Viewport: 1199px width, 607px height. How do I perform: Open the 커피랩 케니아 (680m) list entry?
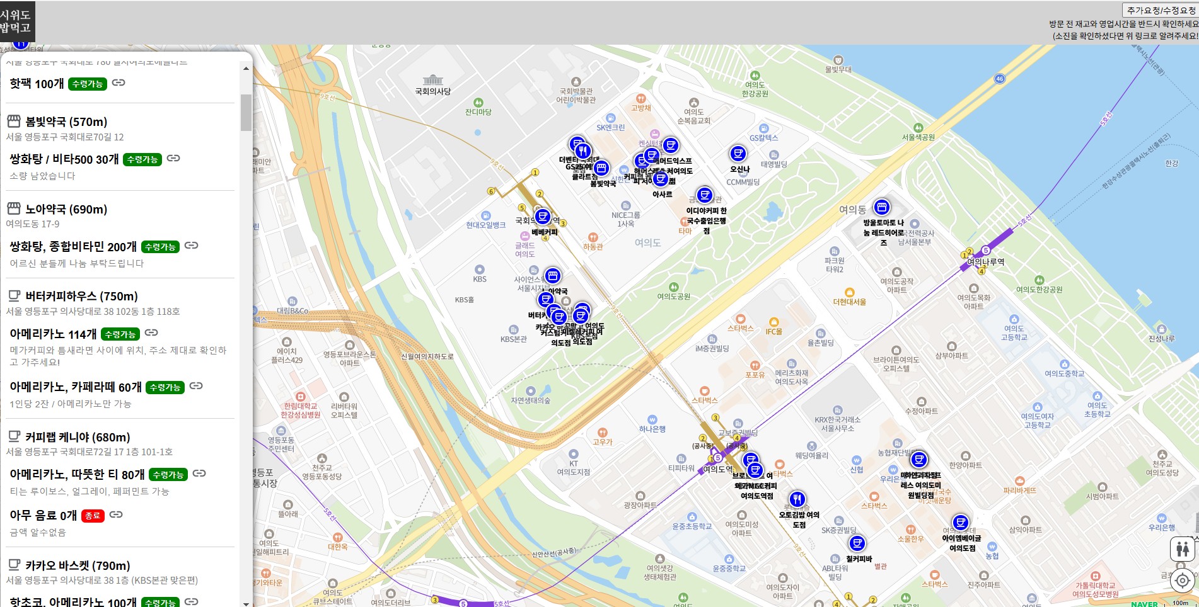tap(78, 437)
